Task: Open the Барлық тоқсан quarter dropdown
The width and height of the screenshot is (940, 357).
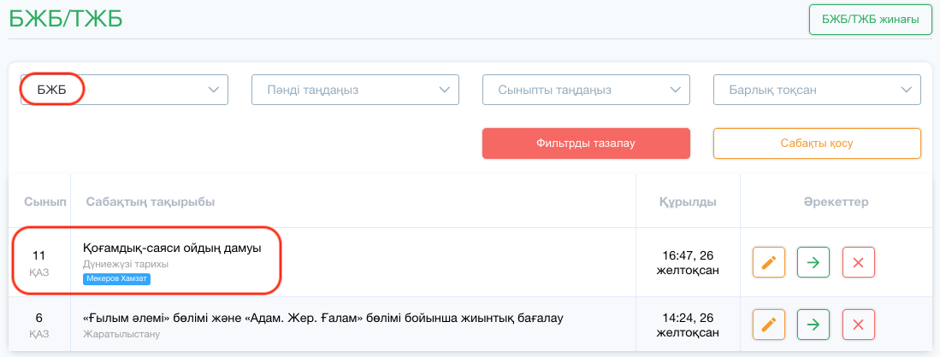Action: pos(817,90)
